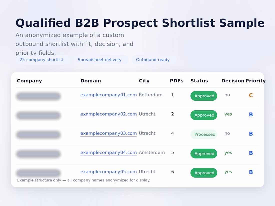Viewport: 275px width, 206px height.
Task: Click the Company column header
Action: coord(29,81)
